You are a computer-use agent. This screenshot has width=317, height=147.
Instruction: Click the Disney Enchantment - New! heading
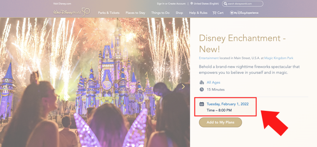coord(242,43)
